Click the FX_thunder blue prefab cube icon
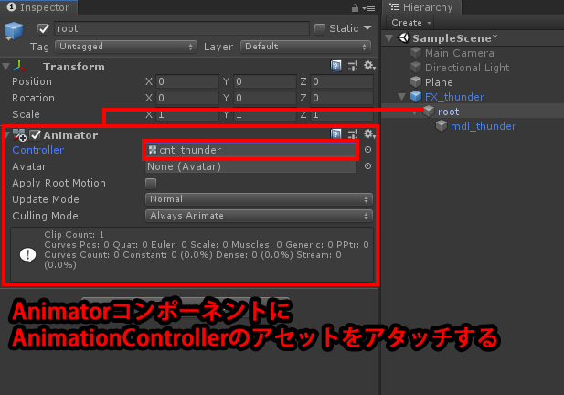Viewport: 564px width, 395px height. 416,97
